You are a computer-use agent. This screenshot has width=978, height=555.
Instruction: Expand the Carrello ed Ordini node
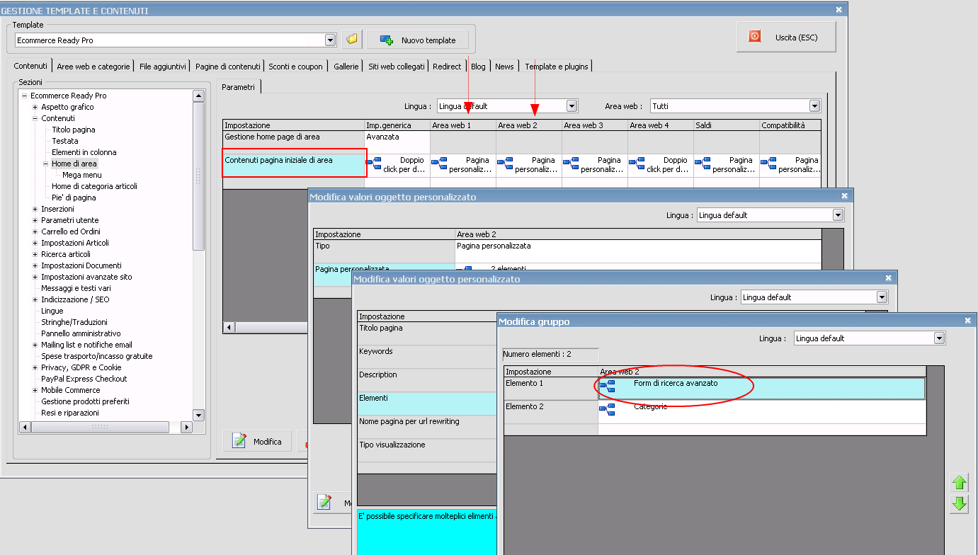pyautogui.click(x=35, y=231)
